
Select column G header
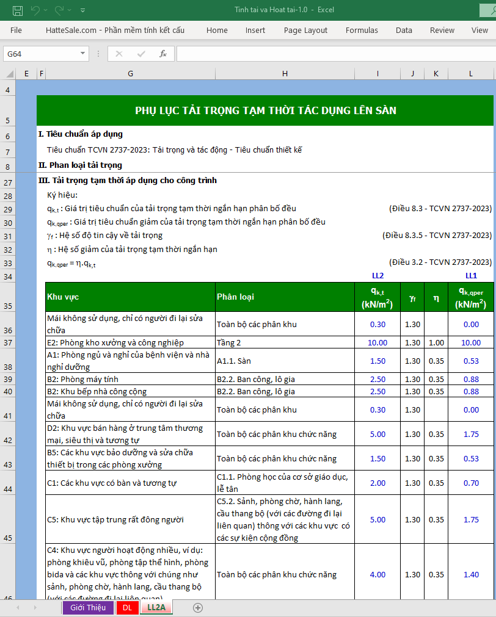tap(130, 74)
